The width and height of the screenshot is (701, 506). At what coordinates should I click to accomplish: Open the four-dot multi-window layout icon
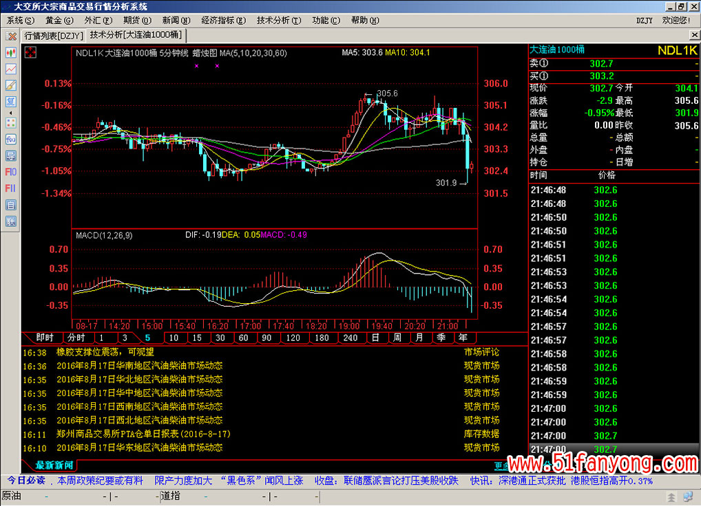coord(11,123)
